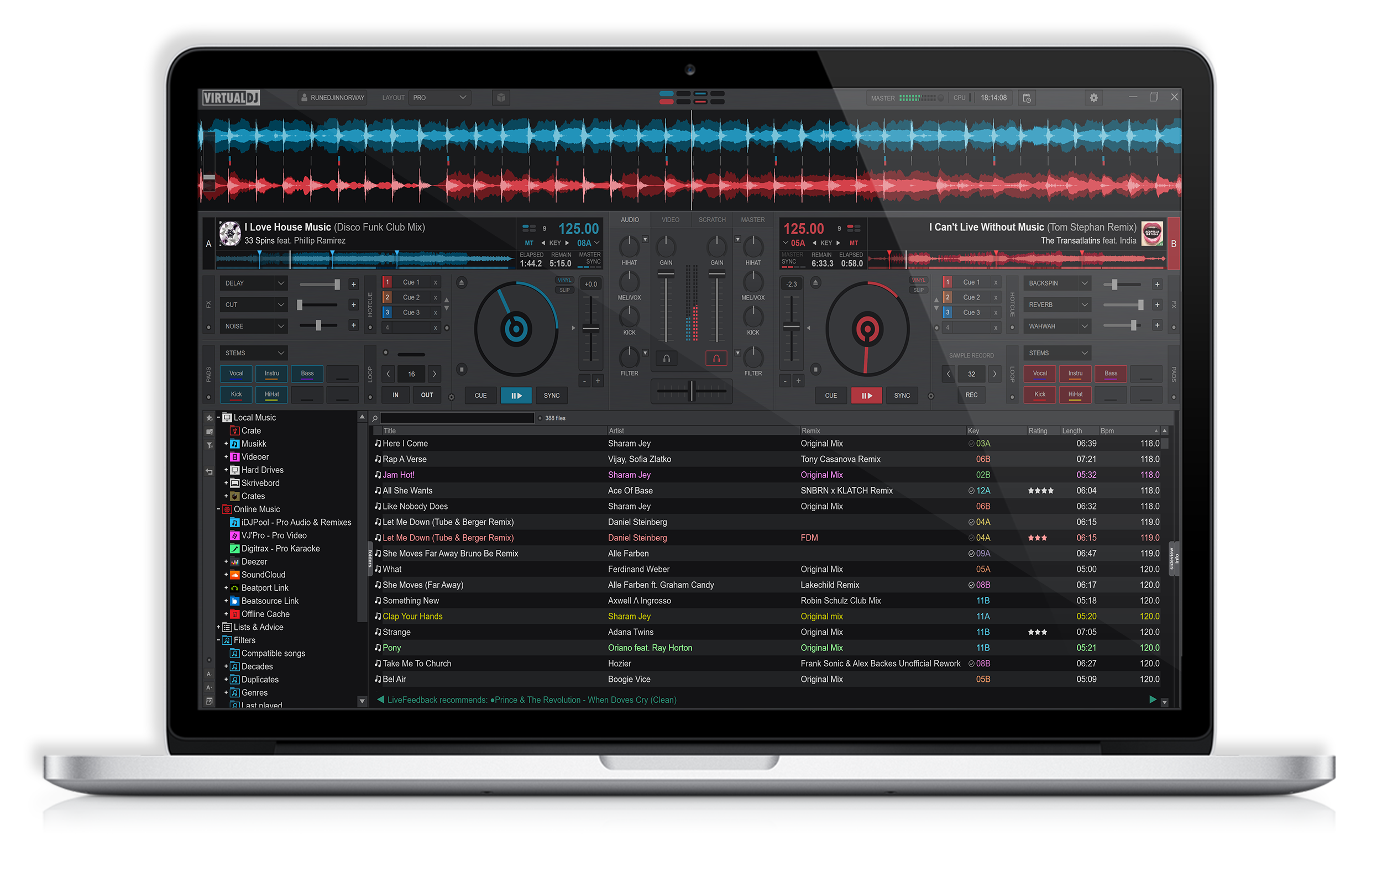
Task: Click the Beatport Link icon
Action: coord(235,588)
